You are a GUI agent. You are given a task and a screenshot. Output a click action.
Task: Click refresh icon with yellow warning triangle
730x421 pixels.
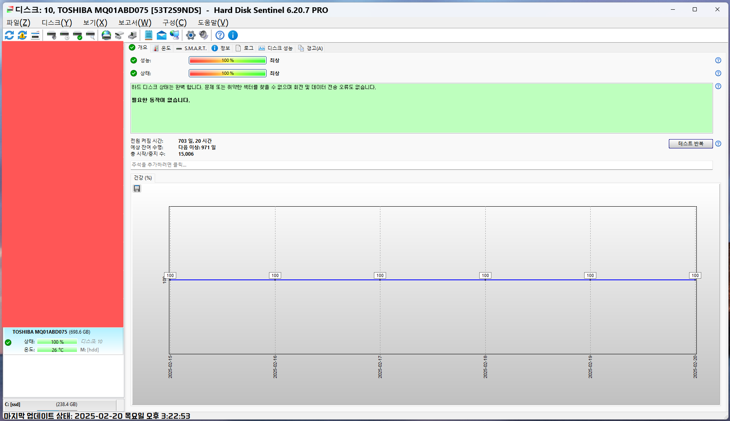click(22, 35)
